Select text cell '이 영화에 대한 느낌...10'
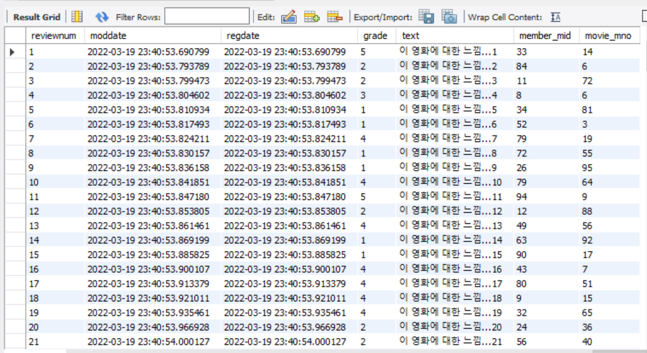 [455, 182]
